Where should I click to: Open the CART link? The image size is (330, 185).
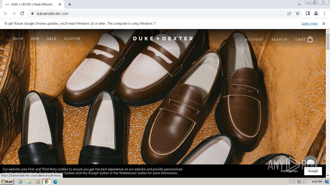pyautogui.click(x=301, y=40)
